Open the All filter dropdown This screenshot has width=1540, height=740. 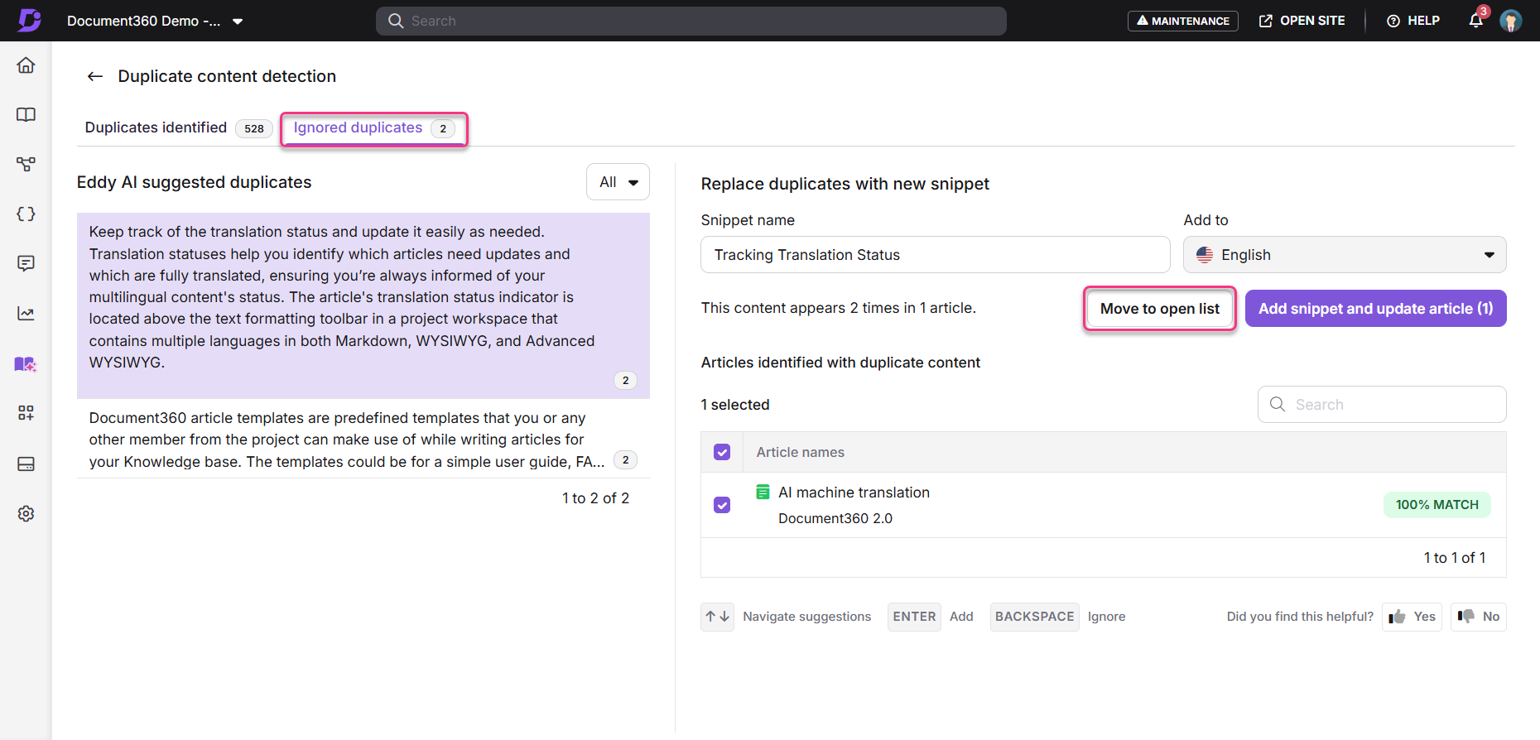coord(618,182)
